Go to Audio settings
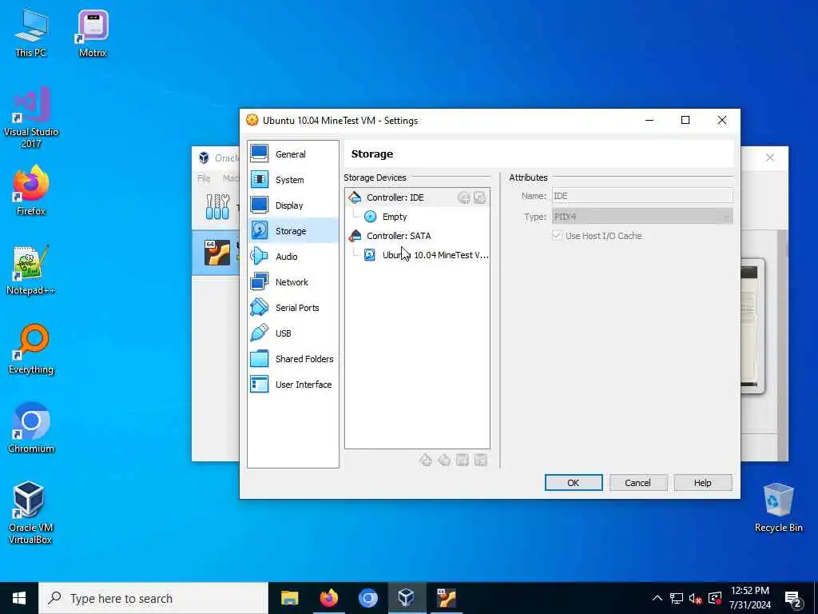The height and width of the screenshot is (614, 818). 292,257
